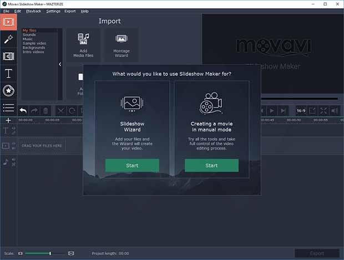
Task: Click the Split scissors icon
Action: coord(60,111)
